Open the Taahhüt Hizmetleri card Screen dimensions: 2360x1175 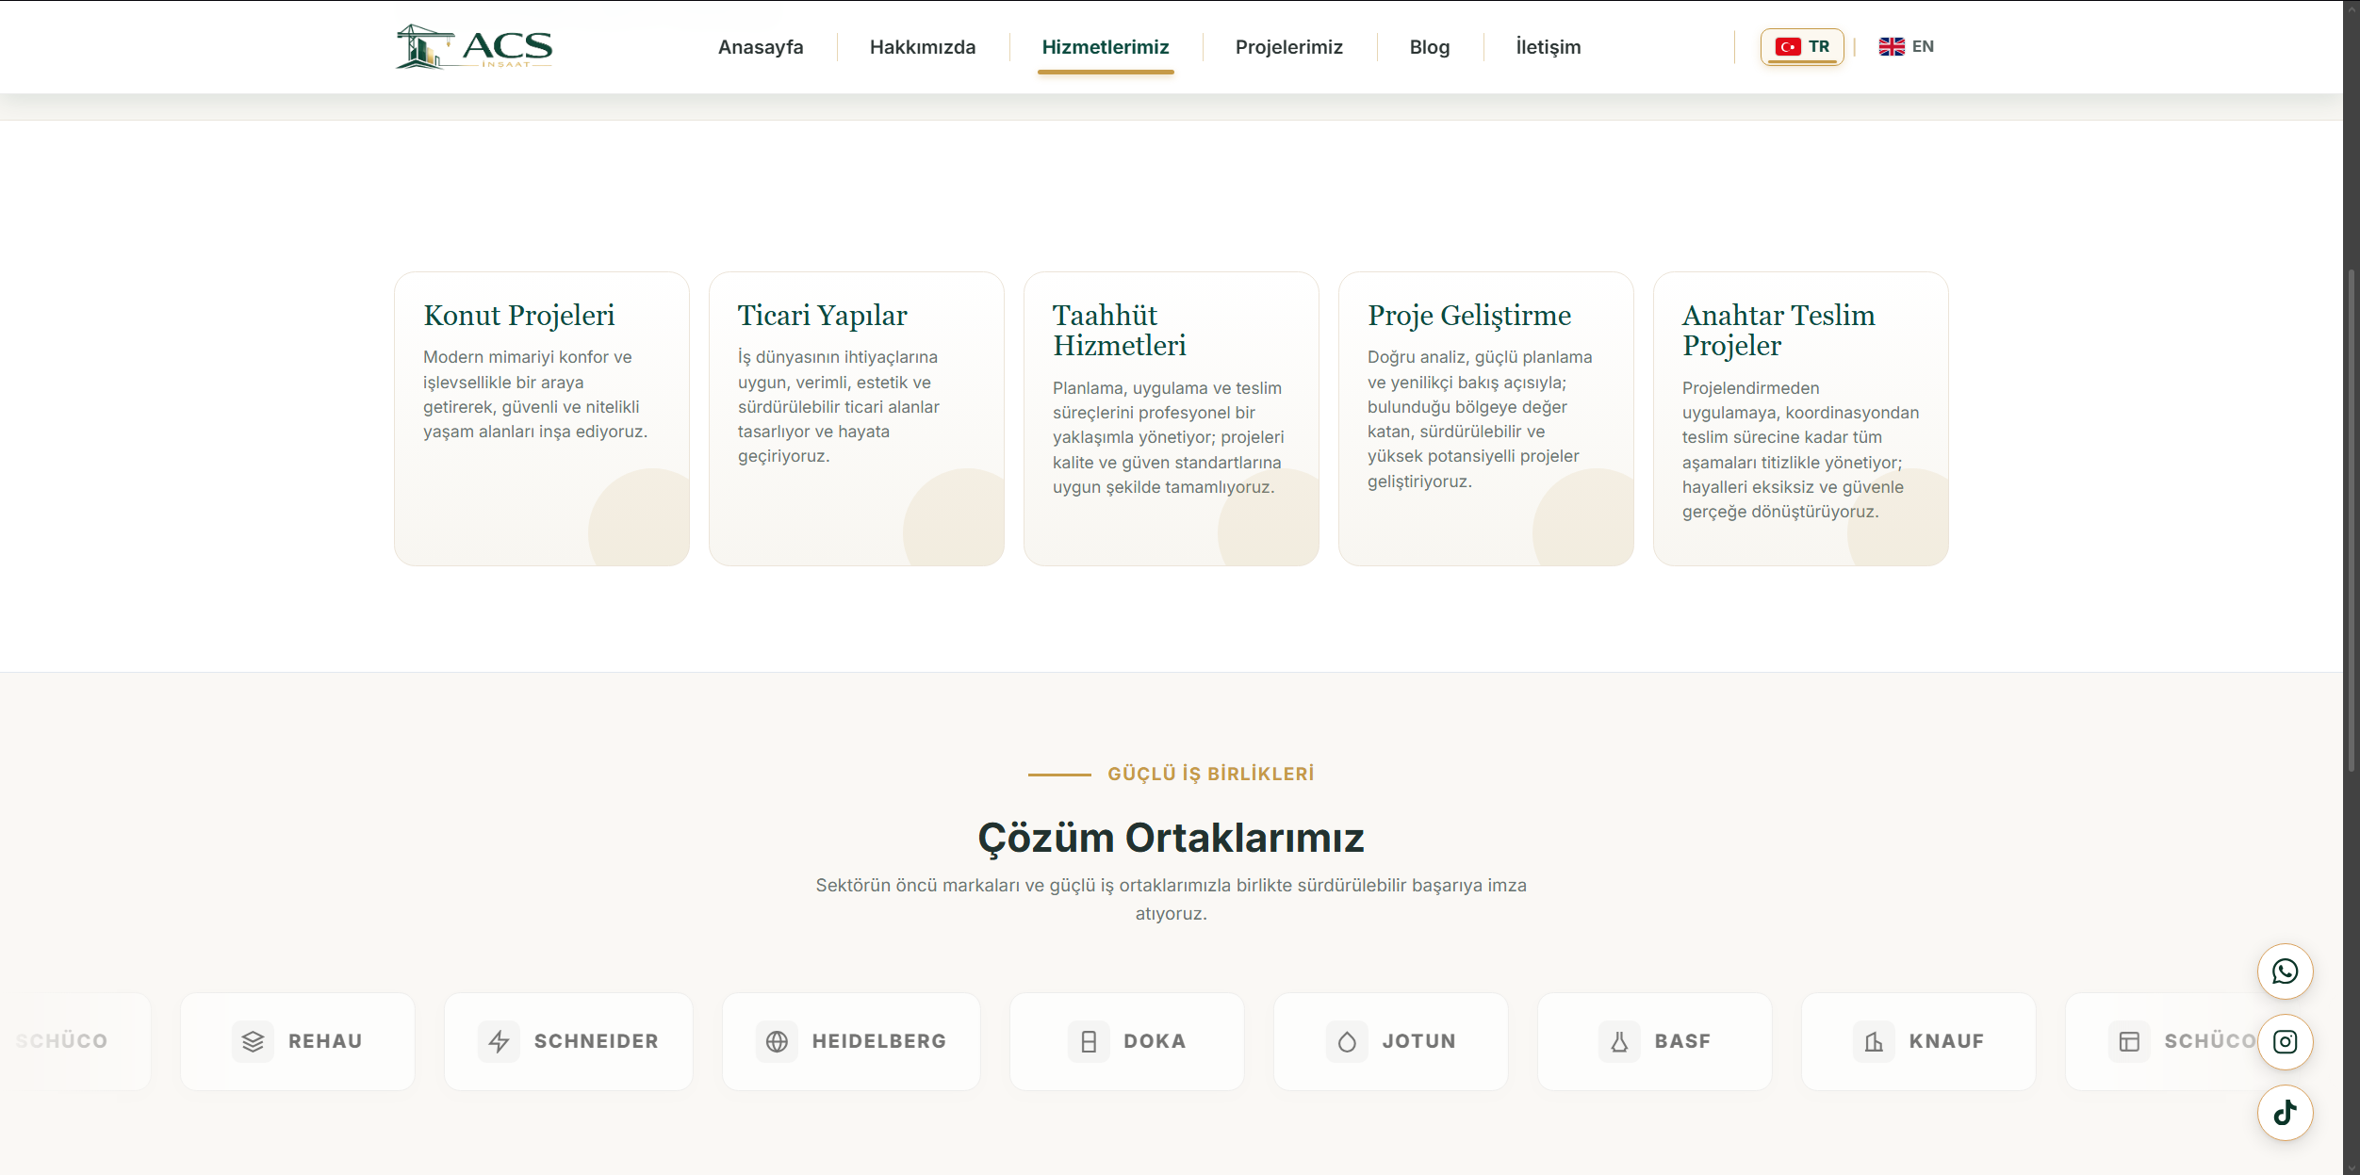(1172, 418)
